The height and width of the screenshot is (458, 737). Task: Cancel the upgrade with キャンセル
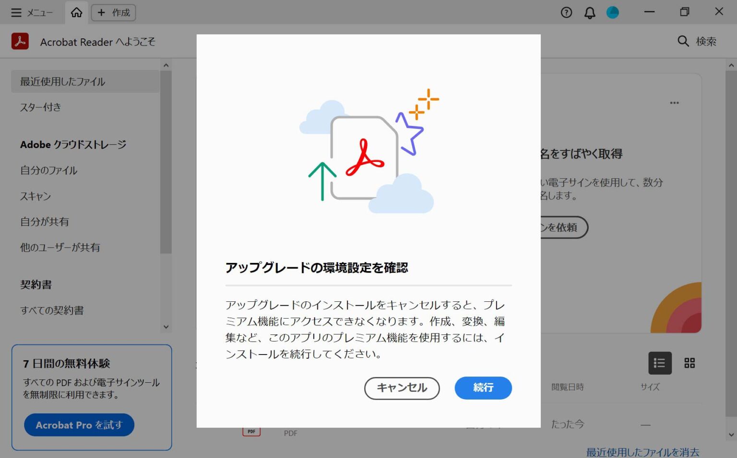click(x=402, y=388)
